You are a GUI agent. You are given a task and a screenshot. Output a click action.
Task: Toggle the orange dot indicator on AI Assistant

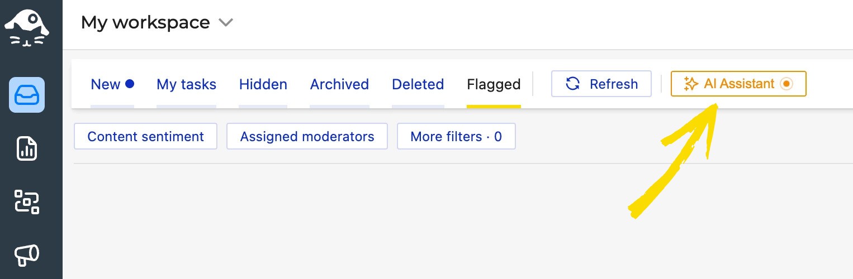[x=786, y=84]
